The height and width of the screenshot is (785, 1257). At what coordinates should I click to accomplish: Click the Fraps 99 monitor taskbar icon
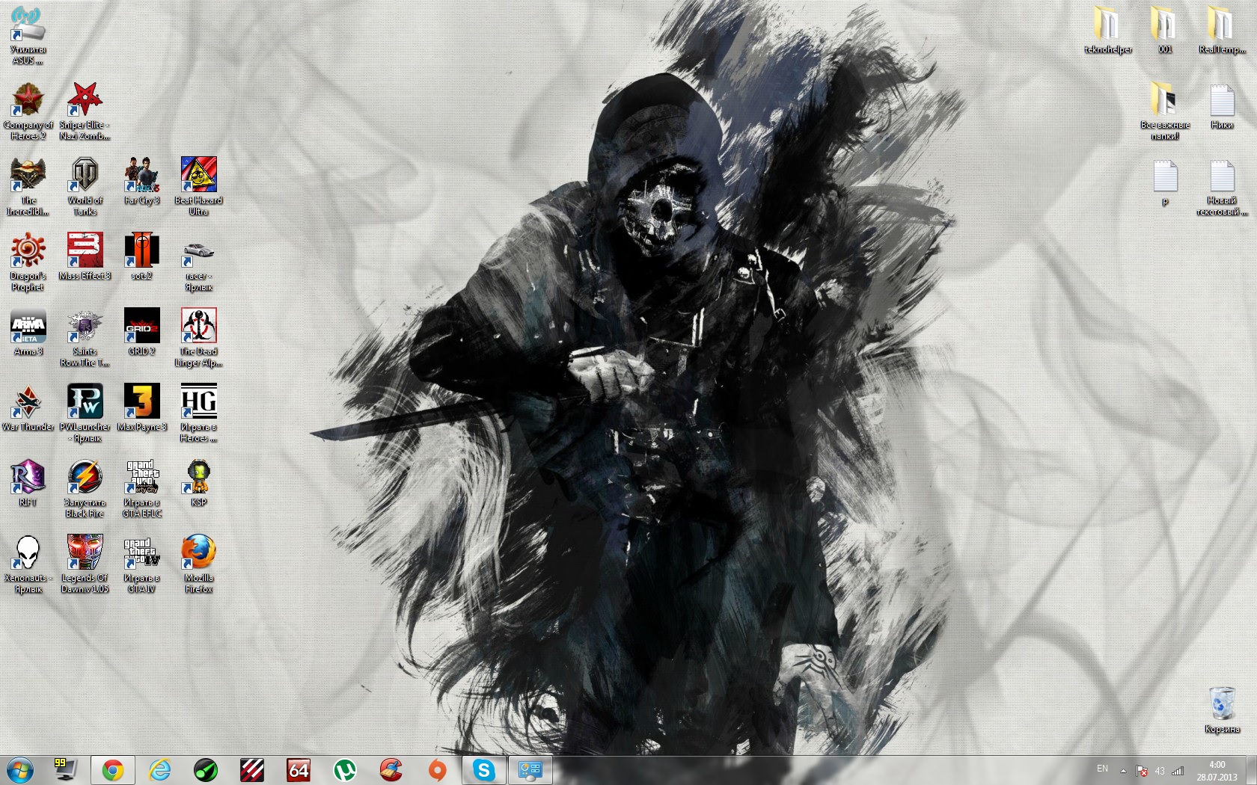pyautogui.click(x=64, y=770)
